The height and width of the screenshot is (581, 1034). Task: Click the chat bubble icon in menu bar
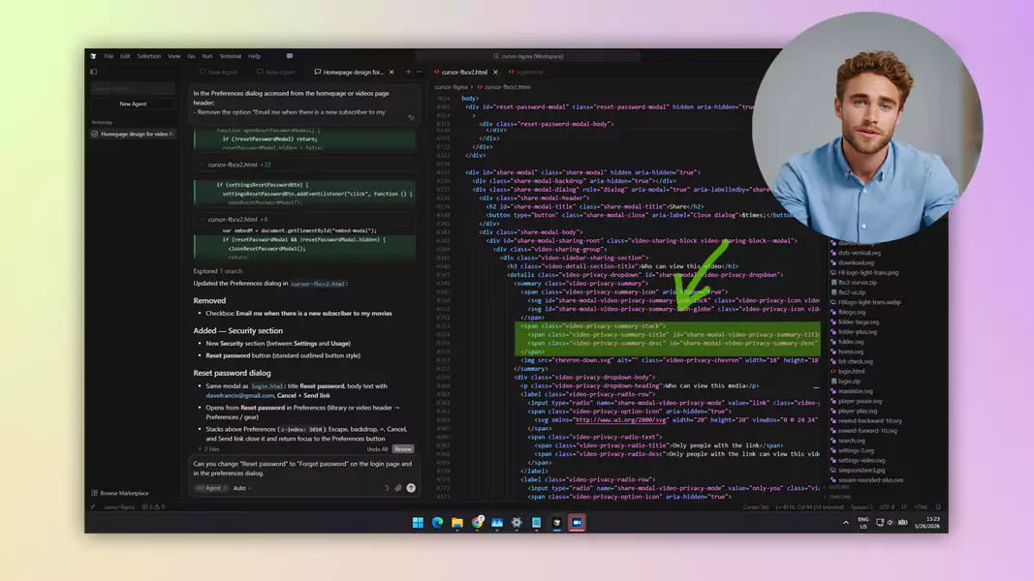290,56
